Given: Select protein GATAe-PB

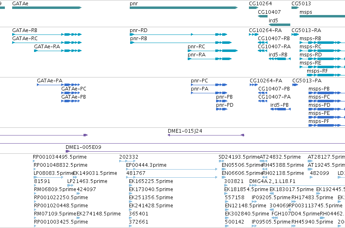Looking at the screenshot, I should point(73,97).
